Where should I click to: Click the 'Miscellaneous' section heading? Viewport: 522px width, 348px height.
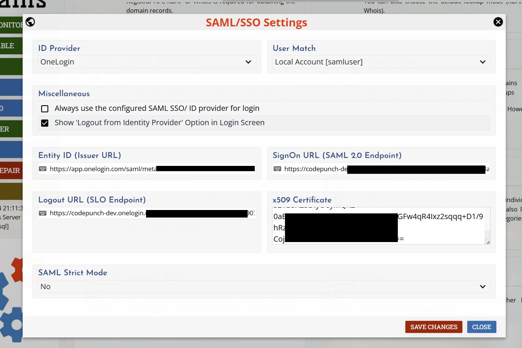pyautogui.click(x=64, y=94)
